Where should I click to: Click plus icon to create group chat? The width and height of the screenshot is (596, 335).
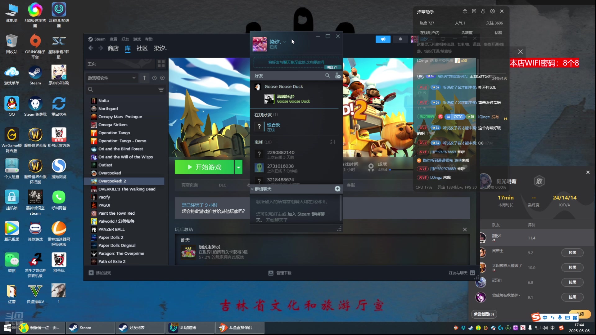pos(337,189)
